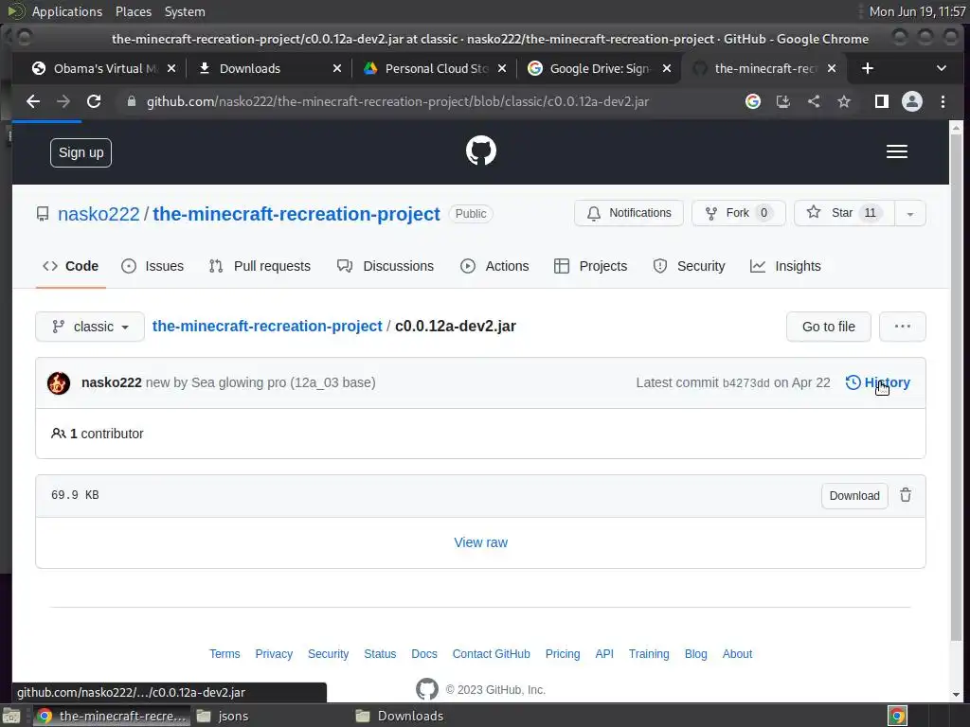Open the tab search chevron in Chrome
The height and width of the screenshot is (727, 970).
pyautogui.click(x=942, y=68)
